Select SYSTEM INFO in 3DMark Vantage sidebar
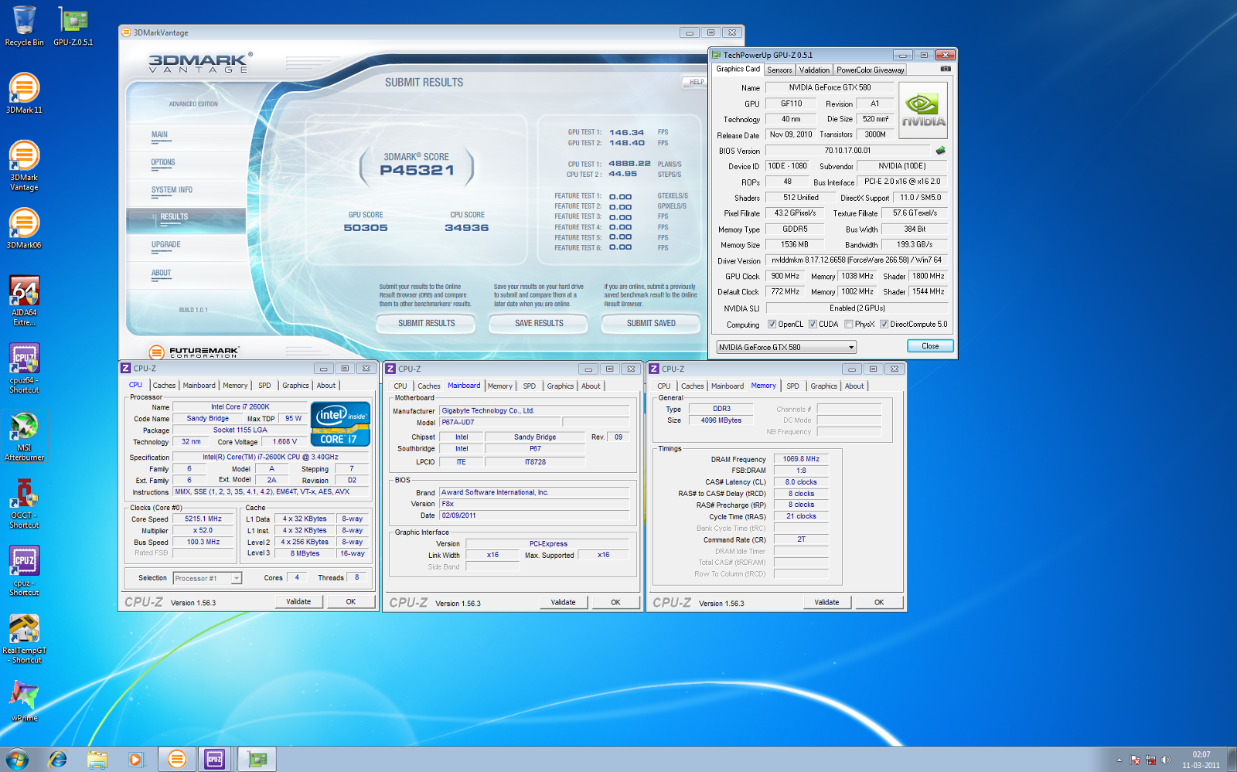Viewport: 1237px width, 772px height. pos(172,189)
